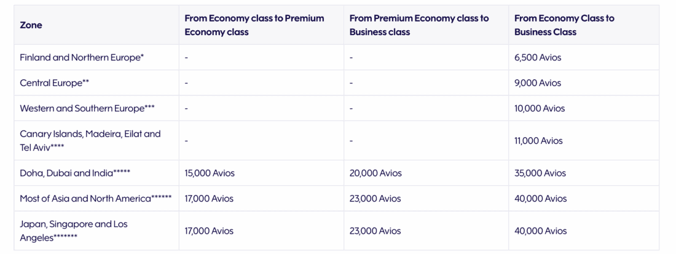Click 23,000 Avios in the Japan row
Screen dimensions: 676x254
(x=375, y=231)
